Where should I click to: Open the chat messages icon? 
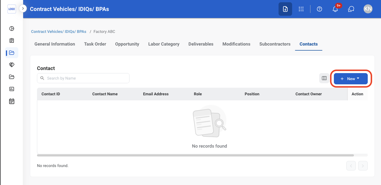pos(351,9)
